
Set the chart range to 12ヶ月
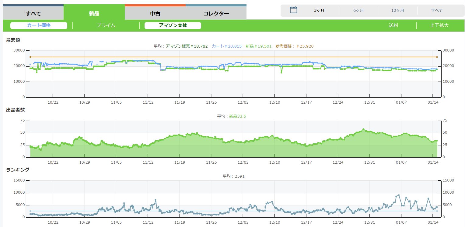[397, 11]
